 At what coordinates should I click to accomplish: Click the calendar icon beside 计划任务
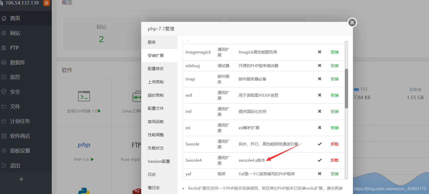point(4,121)
